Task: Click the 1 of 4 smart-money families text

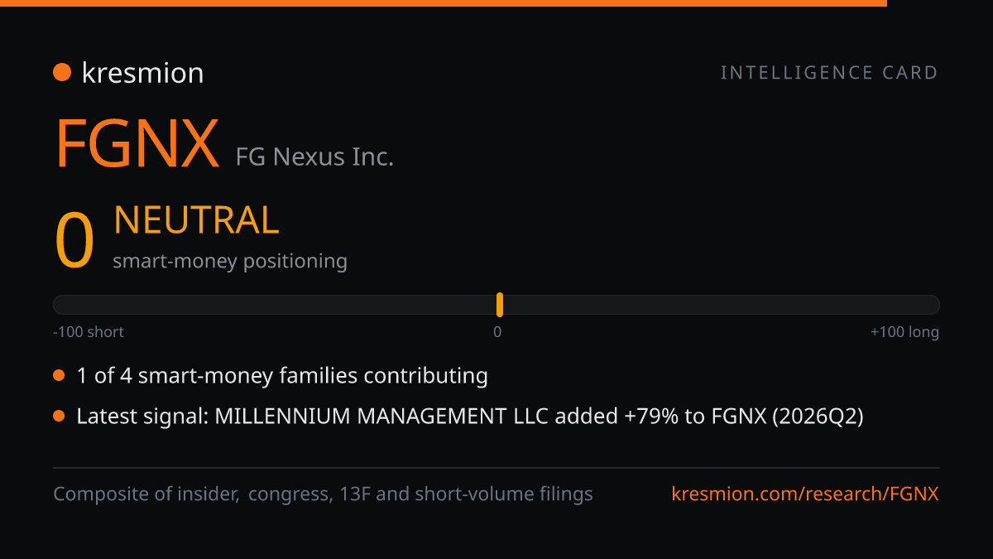Action: [x=282, y=376]
